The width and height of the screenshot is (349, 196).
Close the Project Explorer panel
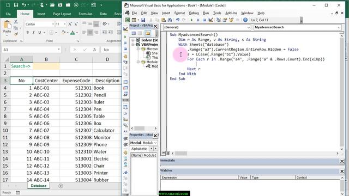point(155,26)
